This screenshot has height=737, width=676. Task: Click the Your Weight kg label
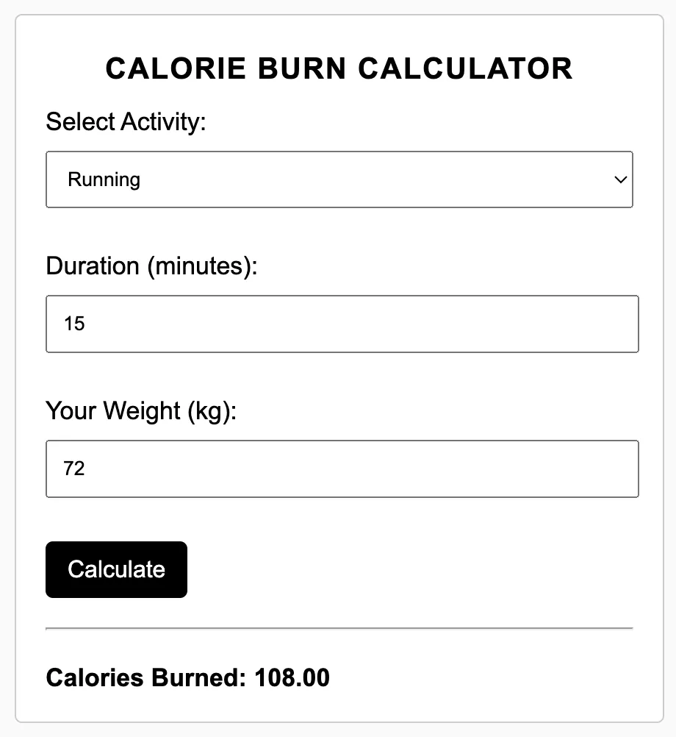coord(141,411)
